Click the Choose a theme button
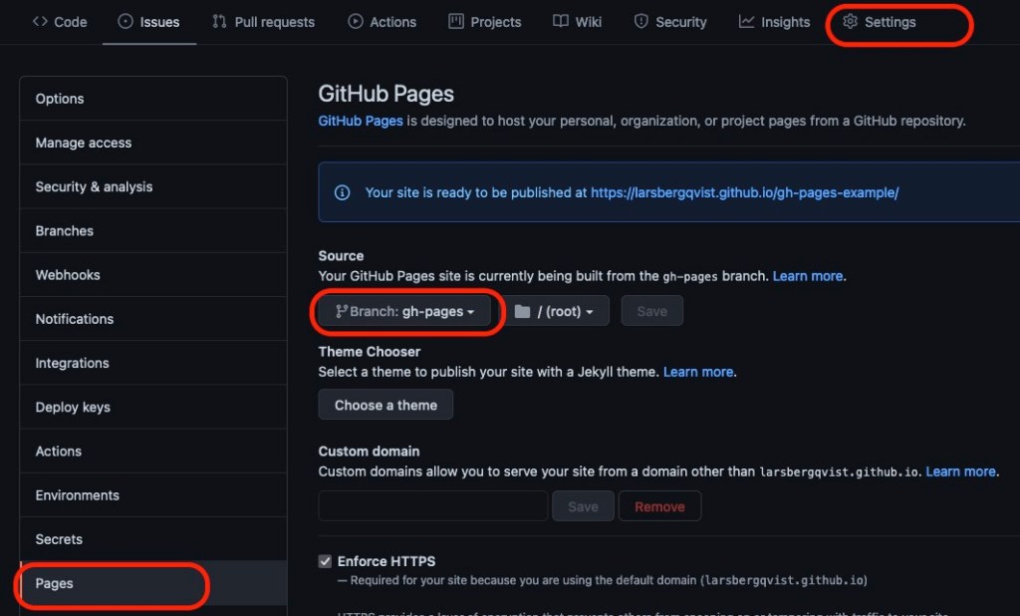Viewport: 1020px width, 616px height. point(385,405)
